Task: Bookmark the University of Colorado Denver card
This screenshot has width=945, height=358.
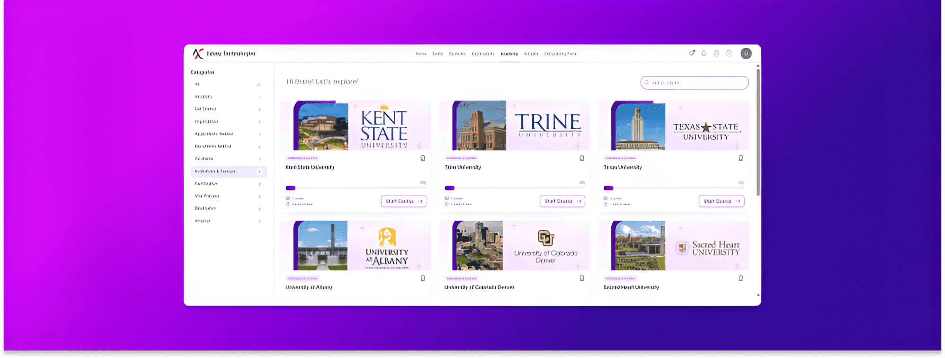Action: pos(582,278)
